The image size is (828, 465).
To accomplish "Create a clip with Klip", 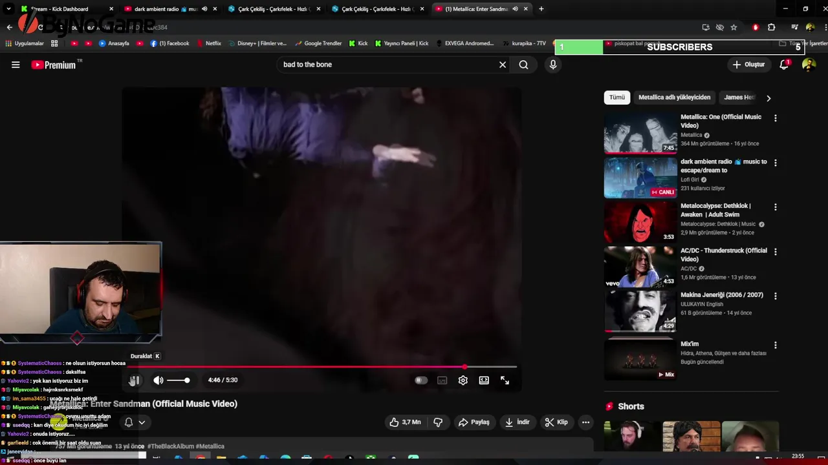I will click(556, 422).
